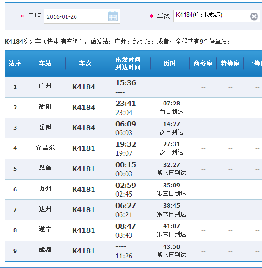Click the train number field K4184(广州-成都)
Screen dimensions: 262x268
point(216,16)
